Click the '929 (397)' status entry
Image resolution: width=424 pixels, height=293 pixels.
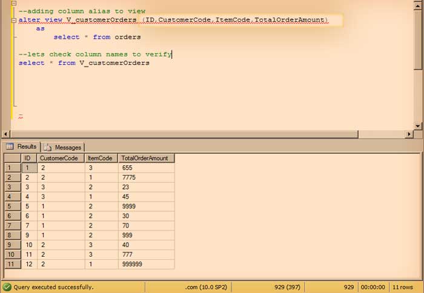pyautogui.click(x=287, y=288)
